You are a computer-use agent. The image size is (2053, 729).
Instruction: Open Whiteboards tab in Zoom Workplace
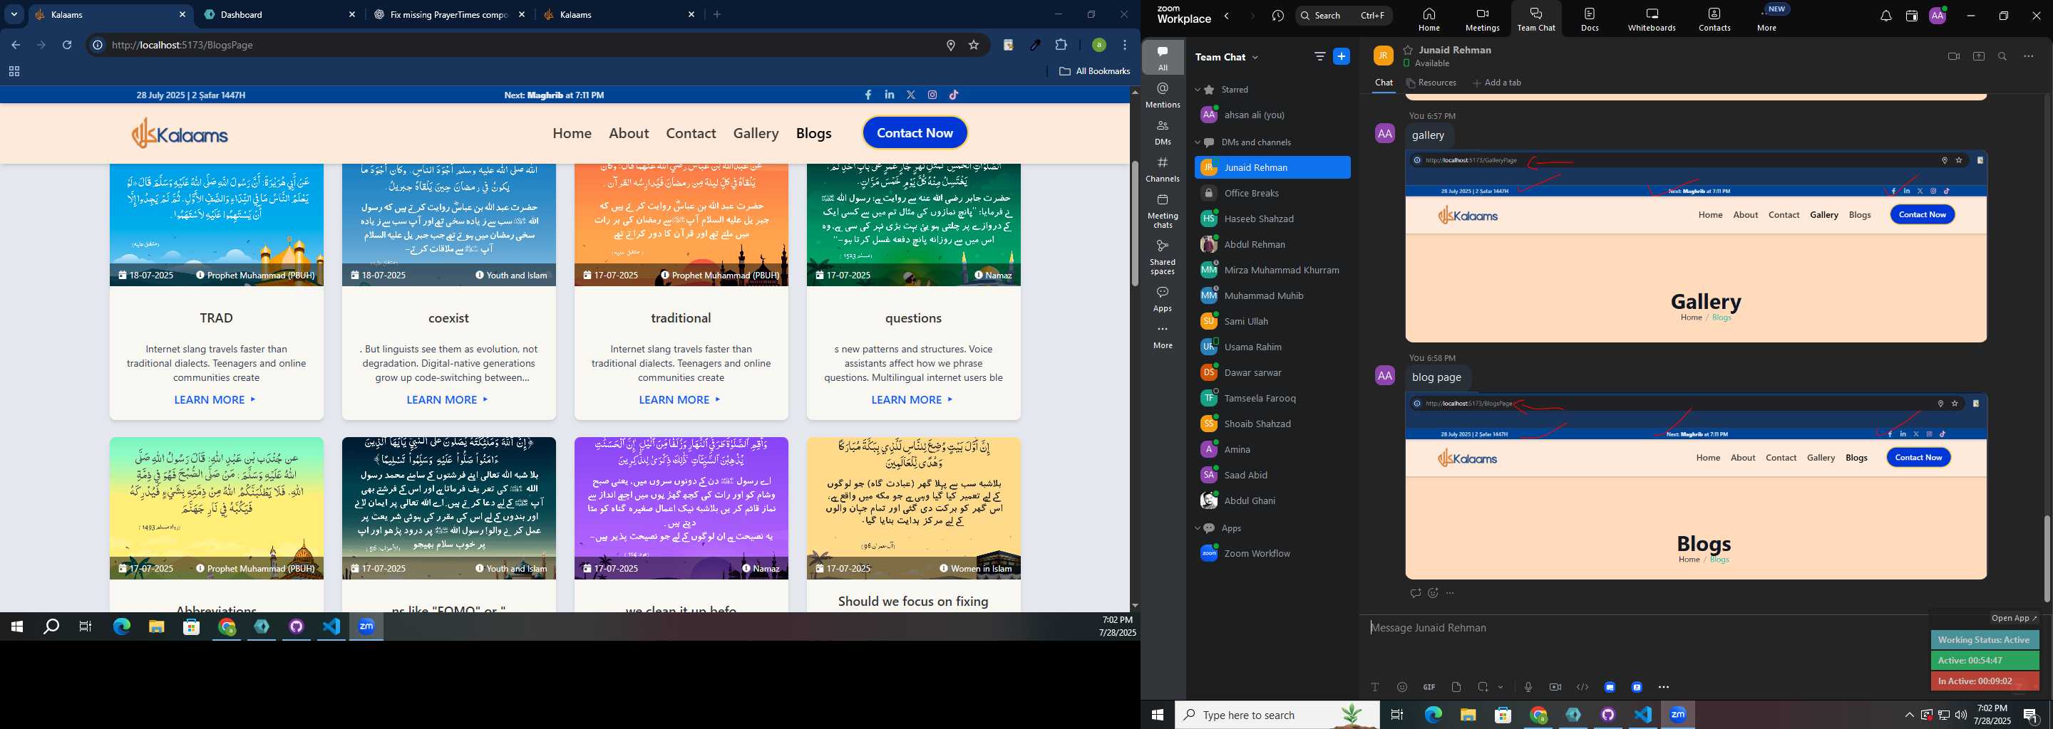(x=1652, y=20)
